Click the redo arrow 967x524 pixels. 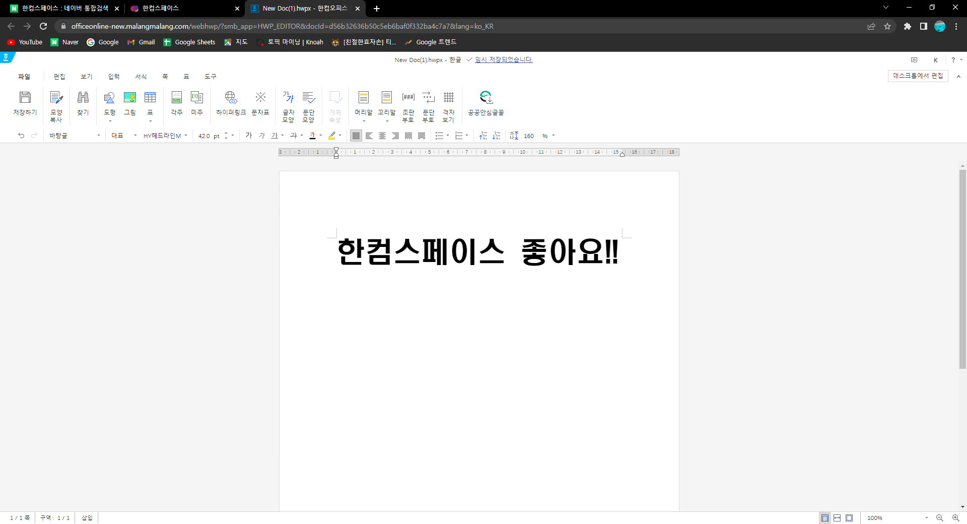tap(34, 136)
